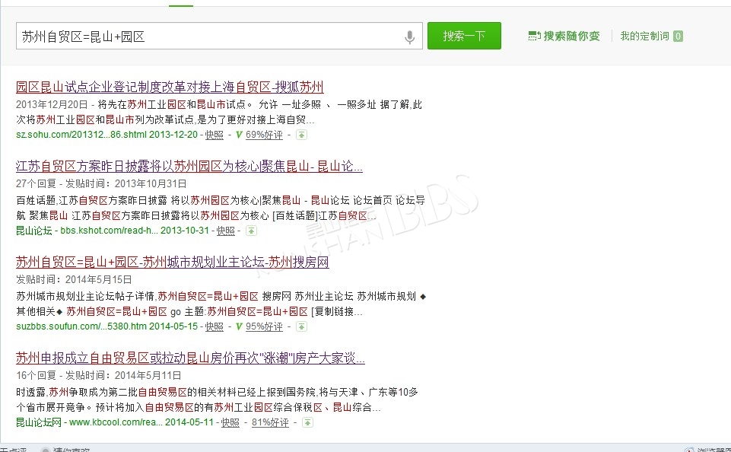This screenshot has width=731, height=452.
Task: Click the green V verified icon beside 95%好评
Action: pos(239,326)
